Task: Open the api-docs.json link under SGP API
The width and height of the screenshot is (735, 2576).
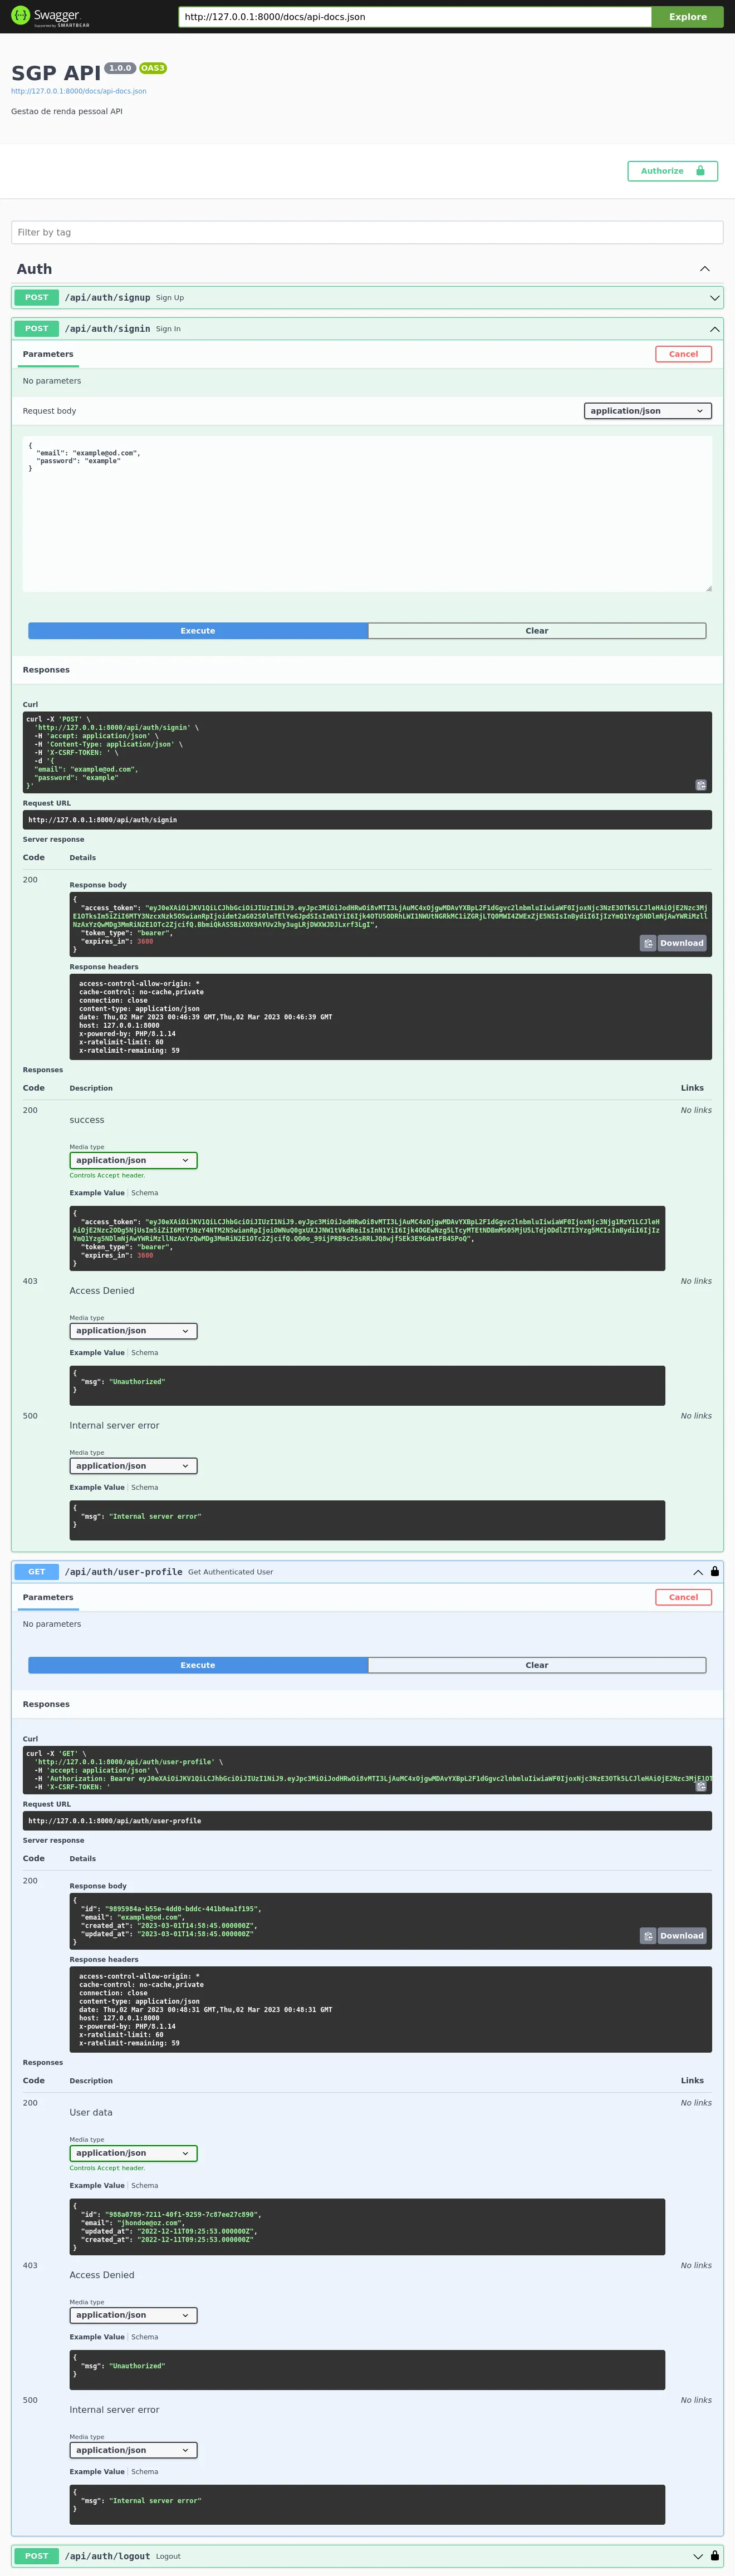Action: pyautogui.click(x=79, y=91)
